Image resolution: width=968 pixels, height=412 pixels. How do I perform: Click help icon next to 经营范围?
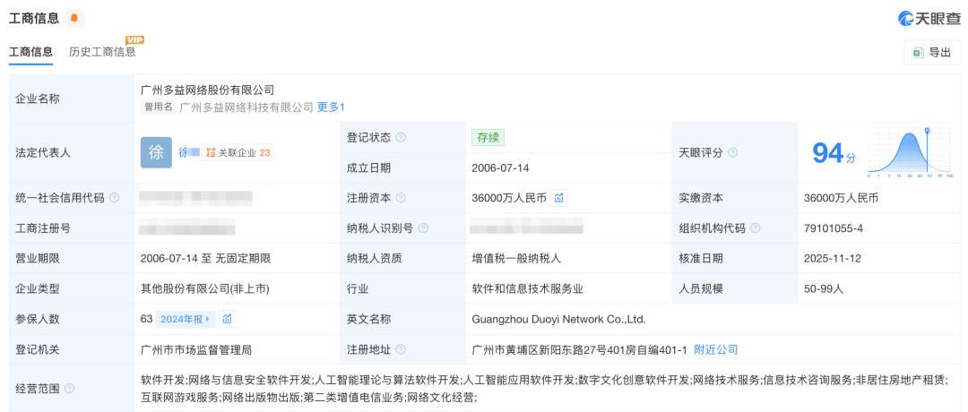point(69,389)
